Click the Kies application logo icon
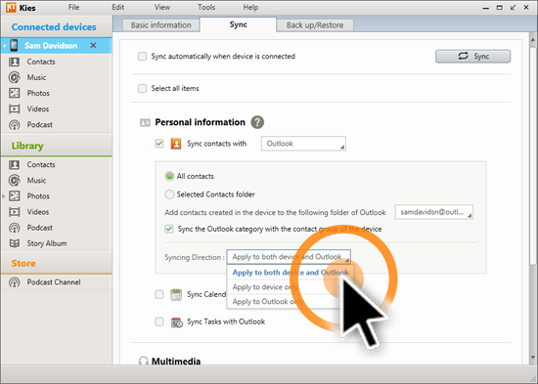Screen dimensions: 538x384 [11, 7]
